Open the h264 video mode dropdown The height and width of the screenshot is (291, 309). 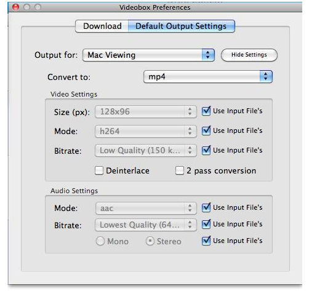point(146,131)
